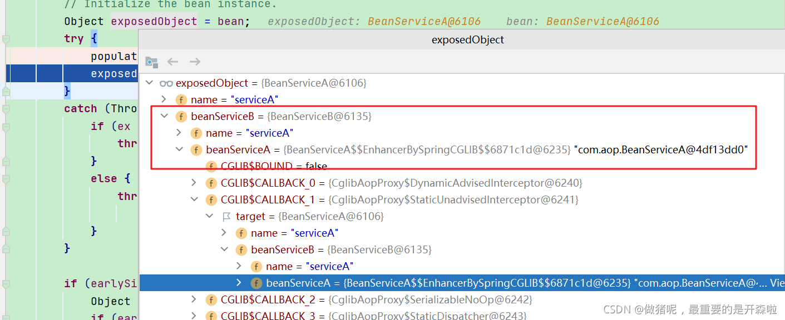Viewport: 785px width, 320px height.
Task: Go back with the left arrow in popup toolbar
Action: [x=173, y=62]
